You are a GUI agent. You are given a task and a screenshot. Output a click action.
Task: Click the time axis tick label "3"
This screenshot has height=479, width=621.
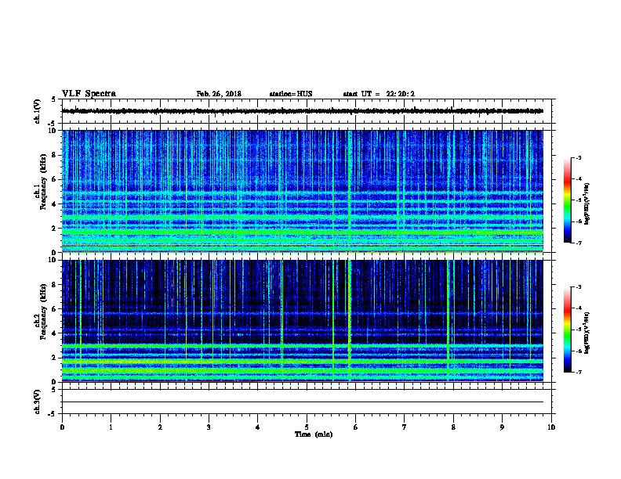pyautogui.click(x=209, y=427)
